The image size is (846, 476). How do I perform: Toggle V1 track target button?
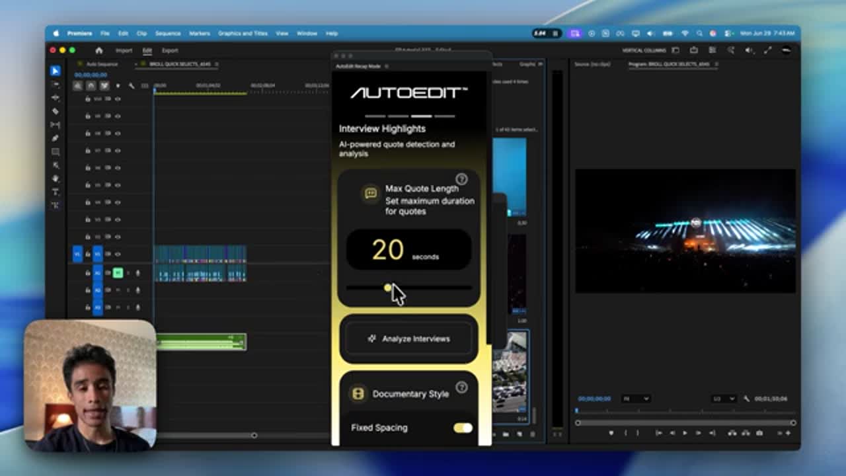click(98, 254)
